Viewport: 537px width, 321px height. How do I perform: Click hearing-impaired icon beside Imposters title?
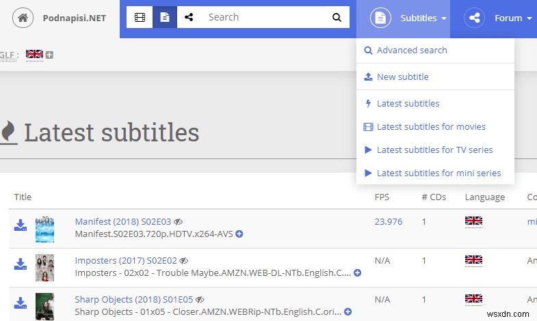tap(184, 261)
